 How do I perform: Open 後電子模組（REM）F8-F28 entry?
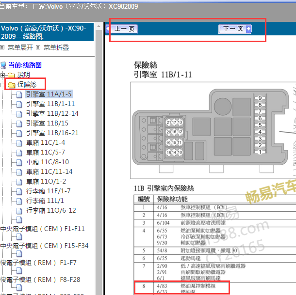(x=40, y=279)
